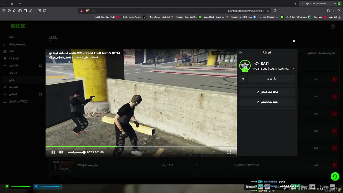Open the green support chat bubble

(x=335, y=176)
